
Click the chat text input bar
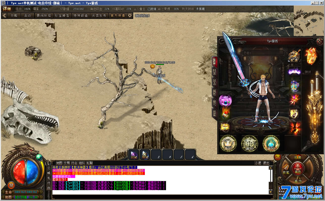point(160,197)
